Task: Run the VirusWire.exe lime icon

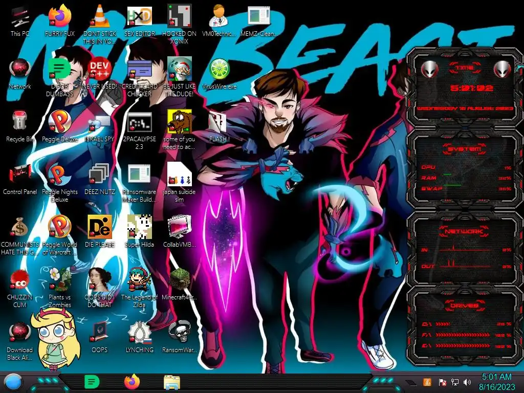Action: coord(219,74)
